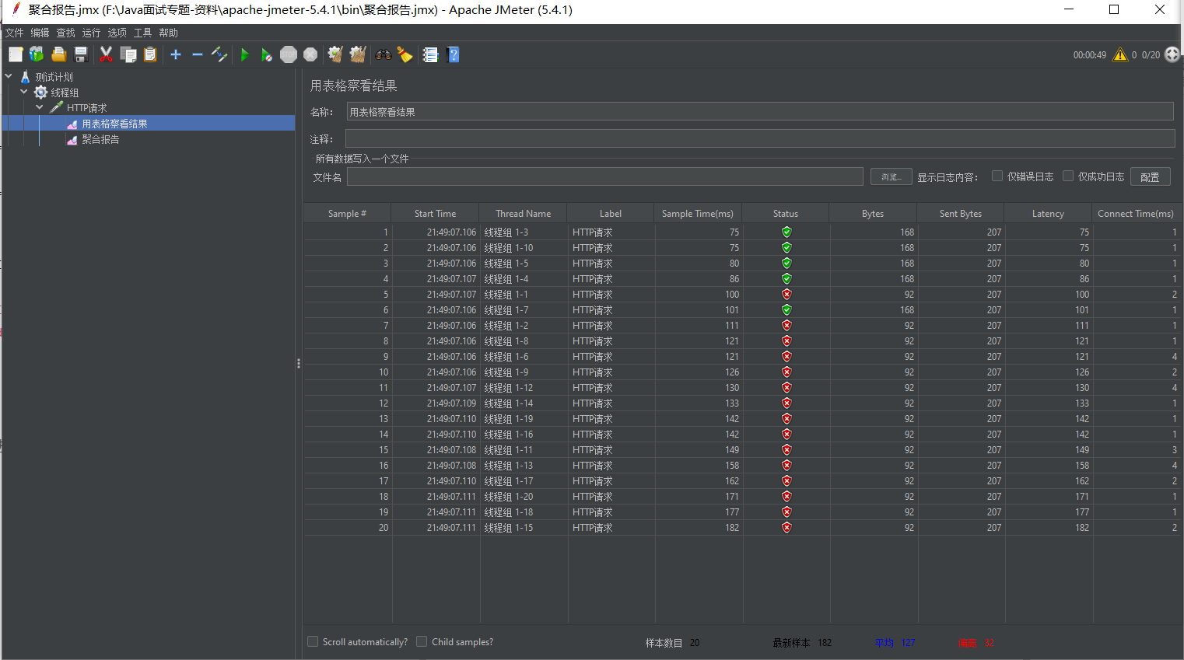The width and height of the screenshot is (1184, 660).
Task: Click the split pane divider handle
Action: (299, 363)
